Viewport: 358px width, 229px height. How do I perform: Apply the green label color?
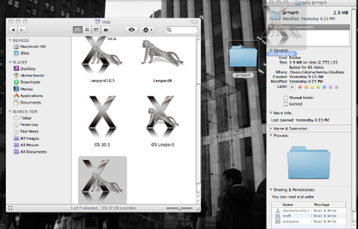tap(318, 87)
